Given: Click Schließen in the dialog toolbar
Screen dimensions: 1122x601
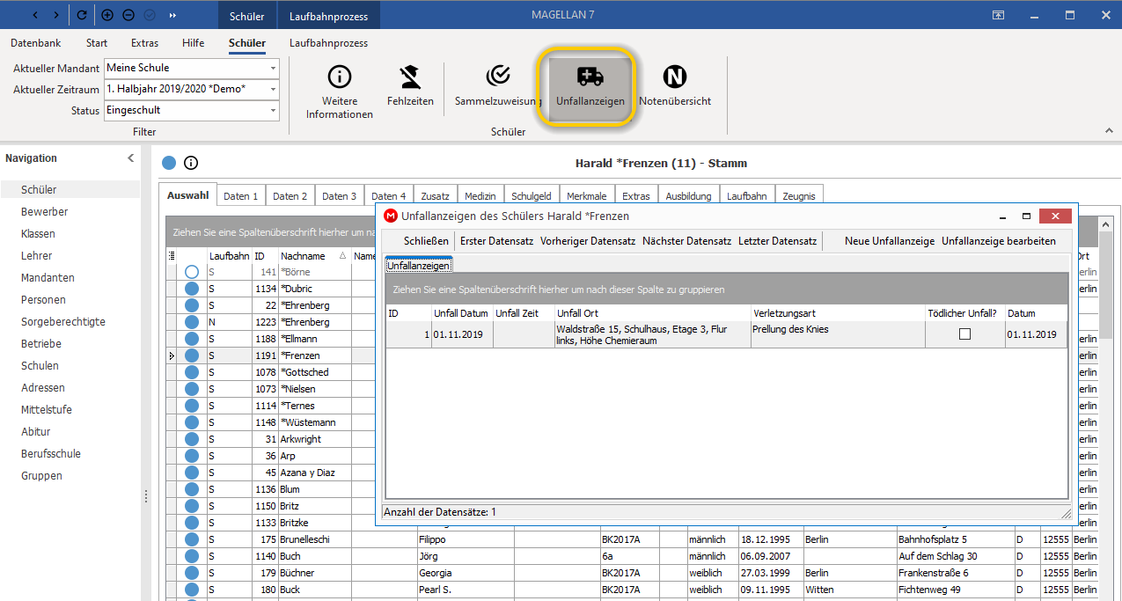Looking at the screenshot, I should [x=426, y=241].
